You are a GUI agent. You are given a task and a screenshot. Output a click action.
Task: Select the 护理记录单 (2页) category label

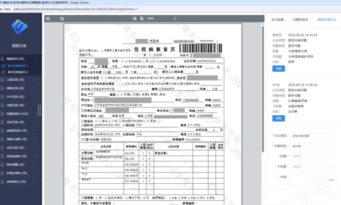tap(17, 173)
